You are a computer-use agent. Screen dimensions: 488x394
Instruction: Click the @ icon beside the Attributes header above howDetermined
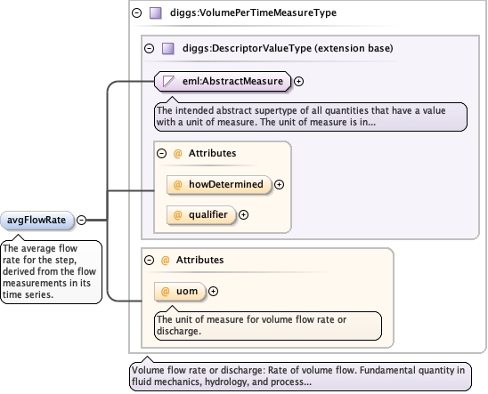tap(177, 154)
